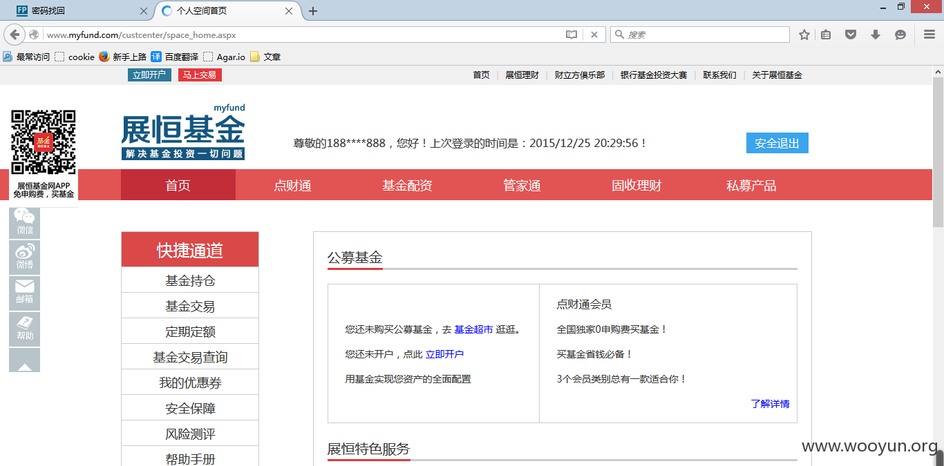
Task: Click the 点财通会员 heading
Action: [x=584, y=304]
